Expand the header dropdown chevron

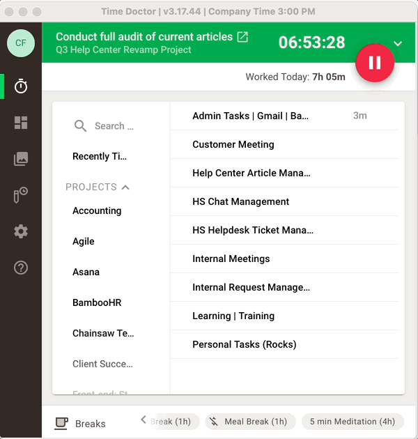tap(398, 43)
